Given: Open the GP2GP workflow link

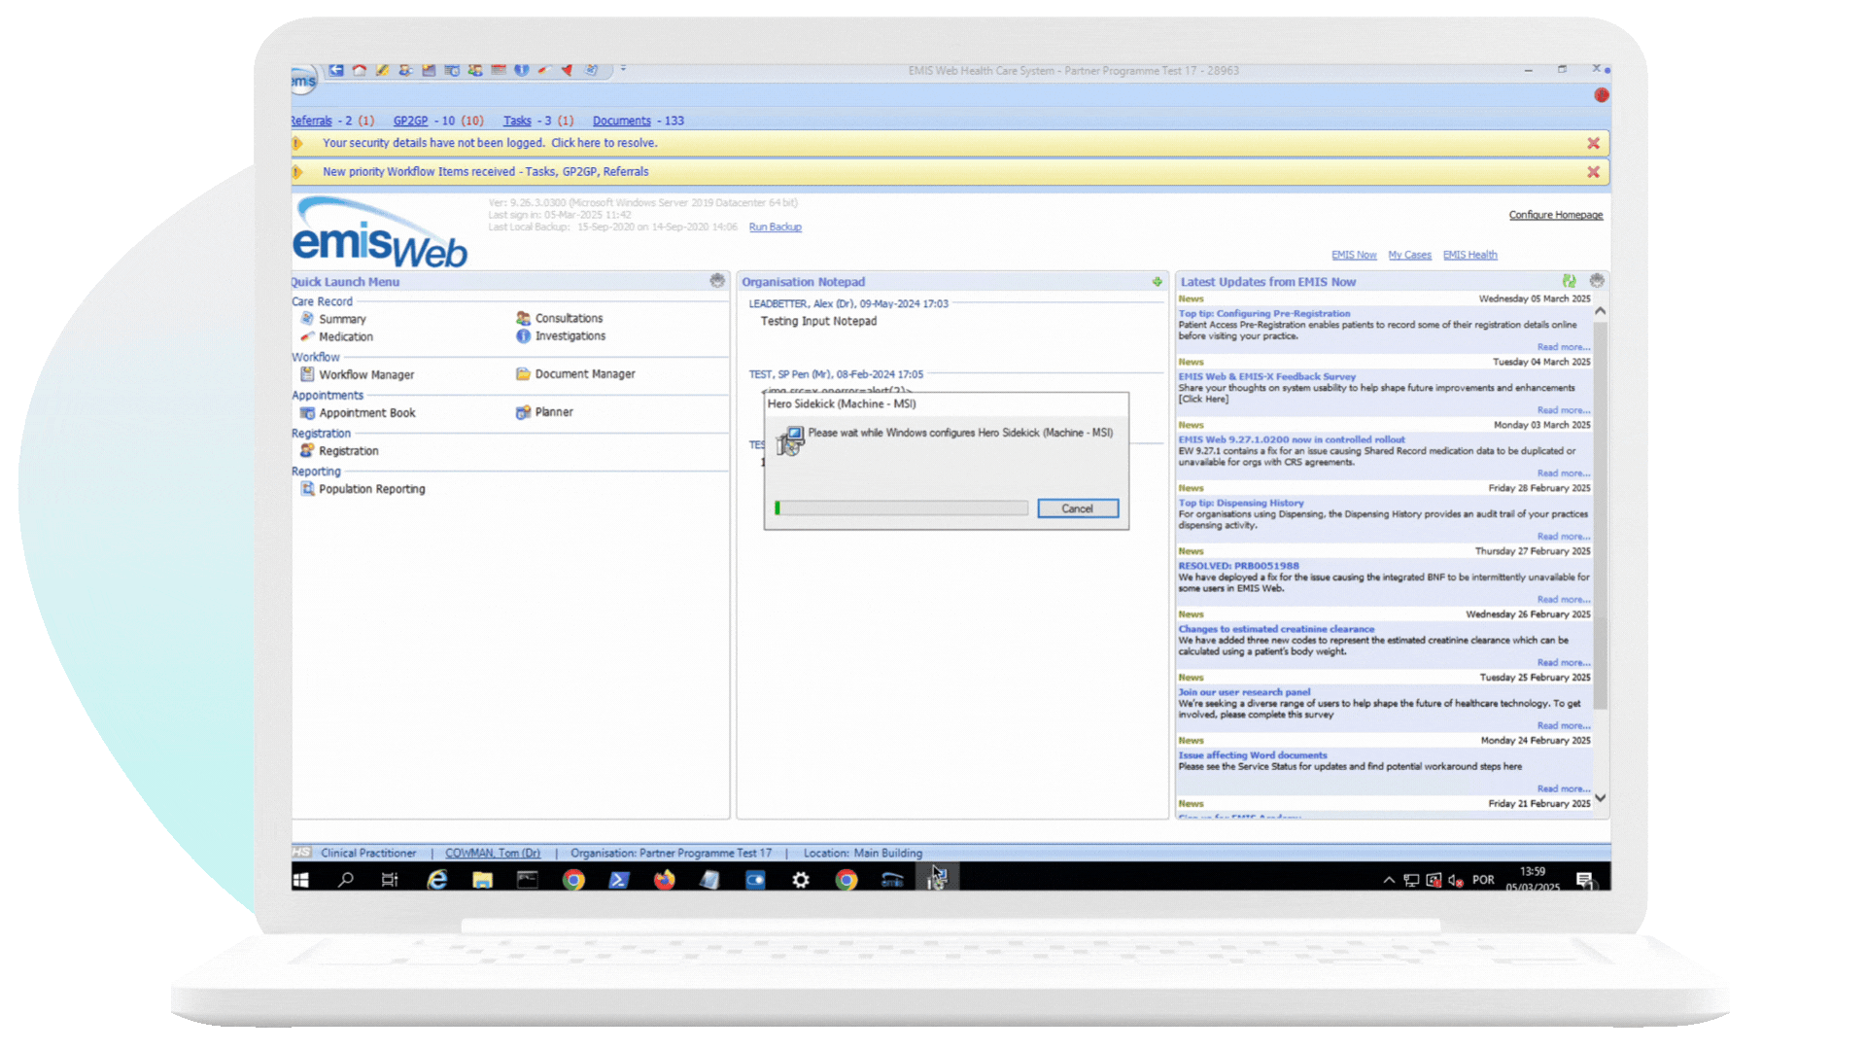Looking at the screenshot, I should [410, 121].
